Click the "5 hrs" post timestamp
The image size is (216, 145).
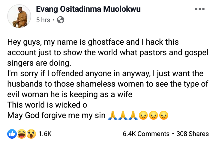click(42, 20)
